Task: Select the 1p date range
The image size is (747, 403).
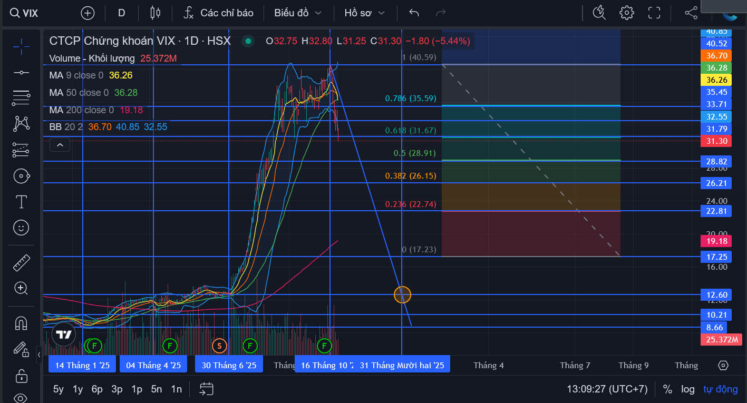Action: pyautogui.click(x=137, y=389)
